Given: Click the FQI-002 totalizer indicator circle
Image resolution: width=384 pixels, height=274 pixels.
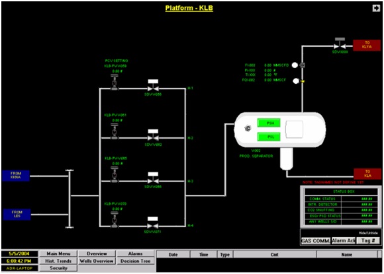Looking at the screenshot, I should (x=296, y=81).
